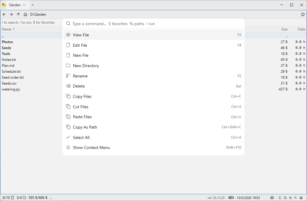This screenshot has height=201, width=307.
Task: Select the Tools folder
Action: [x=6, y=54]
